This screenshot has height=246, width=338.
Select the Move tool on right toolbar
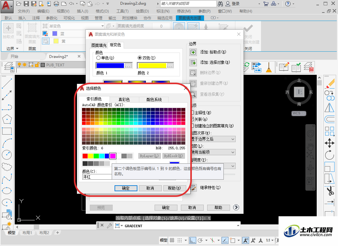330,143
